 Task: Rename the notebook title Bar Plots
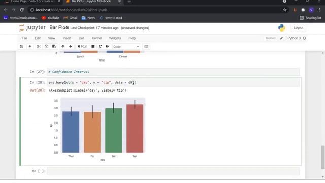coord(59,28)
